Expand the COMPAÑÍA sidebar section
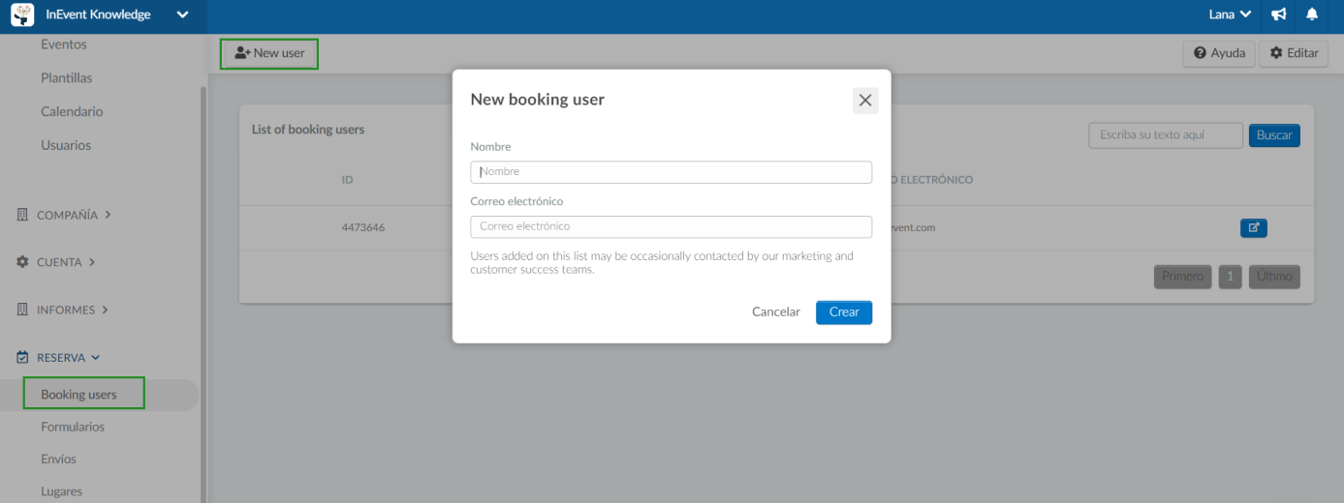The width and height of the screenshot is (1344, 503). 64,215
